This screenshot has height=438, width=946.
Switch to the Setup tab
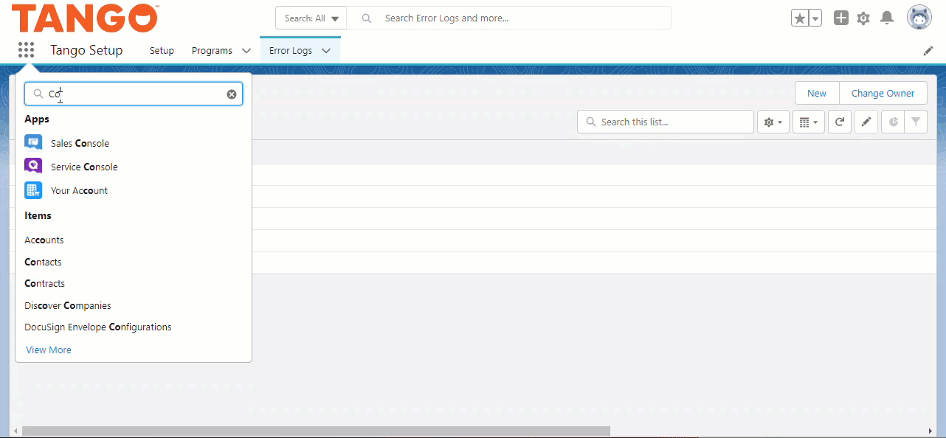pos(162,50)
